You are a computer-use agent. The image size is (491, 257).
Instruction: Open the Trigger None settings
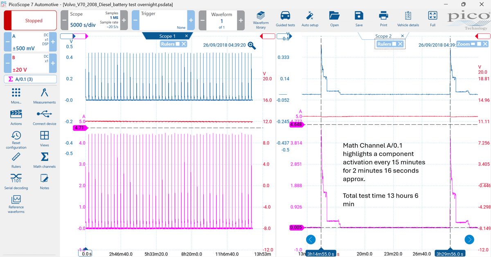coord(163,20)
